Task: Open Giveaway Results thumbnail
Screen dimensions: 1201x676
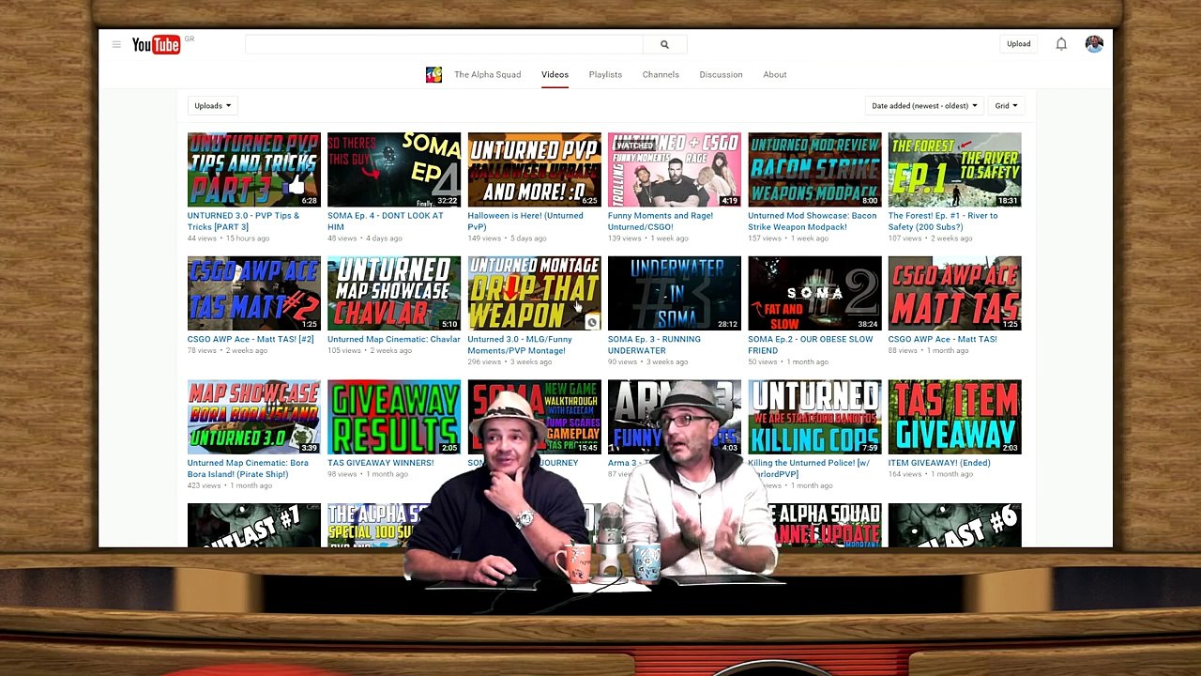Action: [x=394, y=417]
